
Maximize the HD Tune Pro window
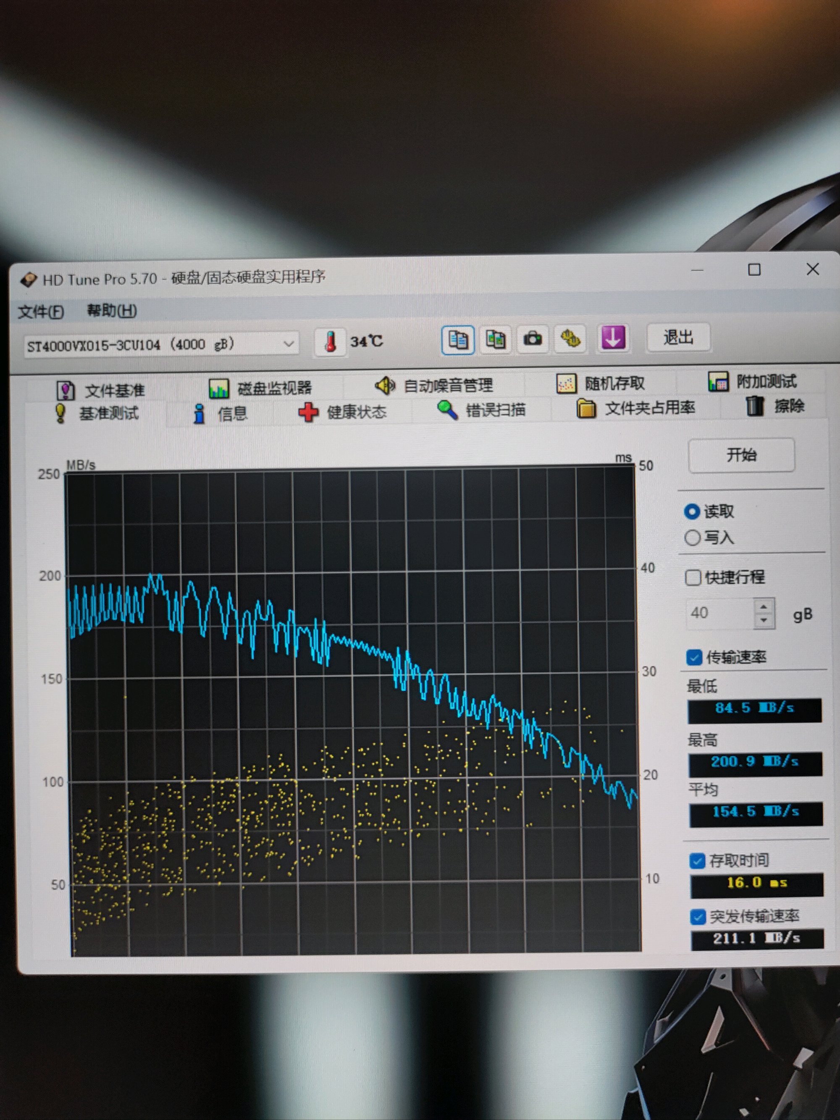point(754,269)
